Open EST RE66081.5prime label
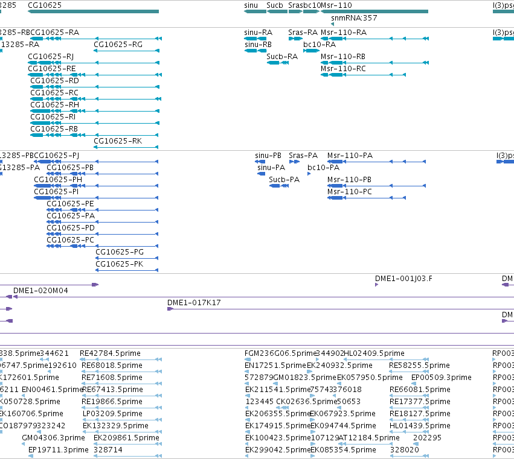Image resolution: width=514 pixels, height=459 pixels. [420, 390]
